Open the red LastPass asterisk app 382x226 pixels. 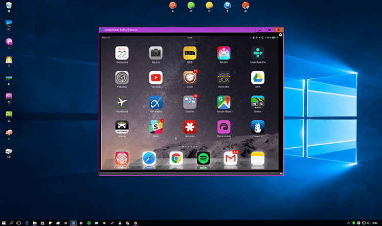190,127
